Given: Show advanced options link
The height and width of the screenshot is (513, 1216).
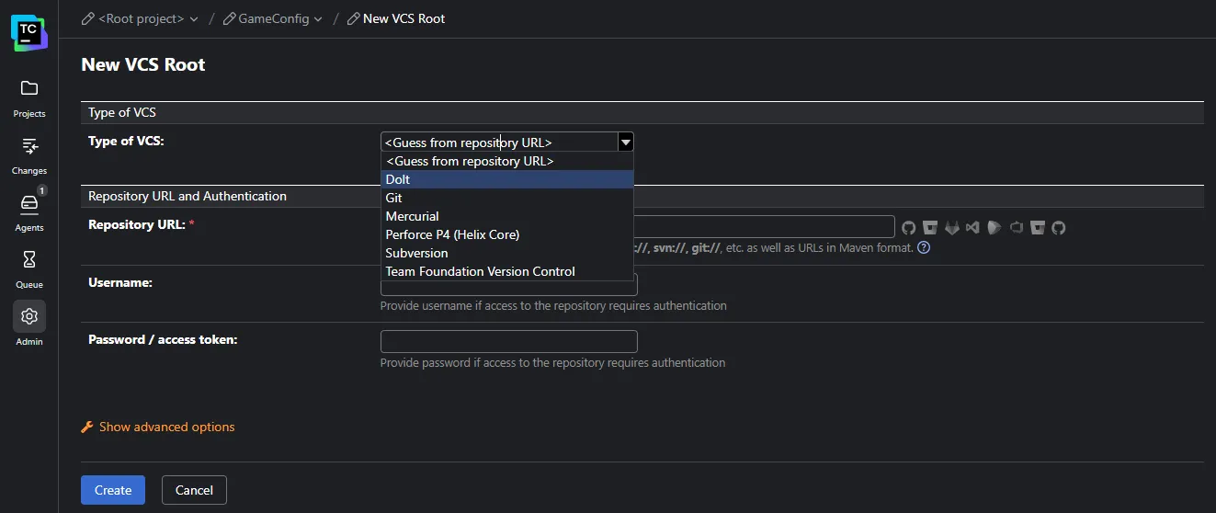Looking at the screenshot, I should tap(167, 427).
